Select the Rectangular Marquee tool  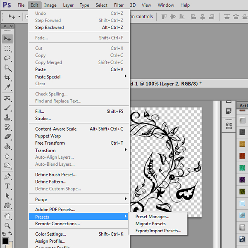click(7, 48)
